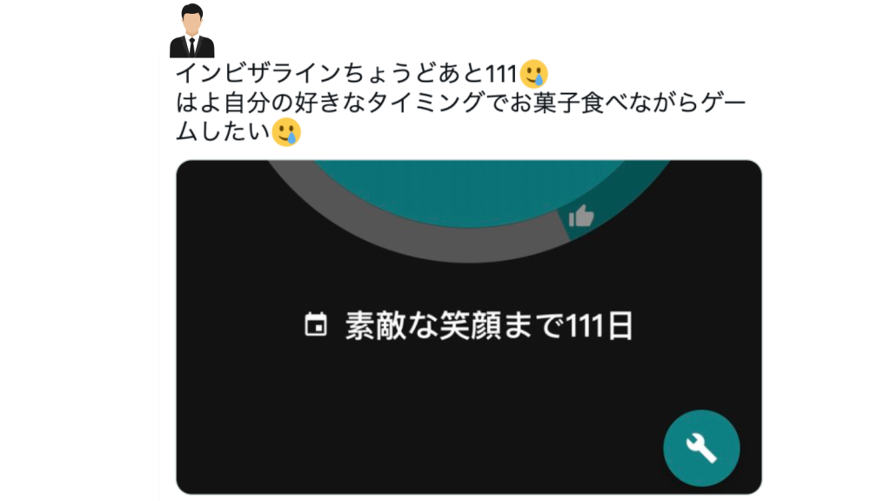
Task: Open the teal wrench settings button
Action: 701,448
